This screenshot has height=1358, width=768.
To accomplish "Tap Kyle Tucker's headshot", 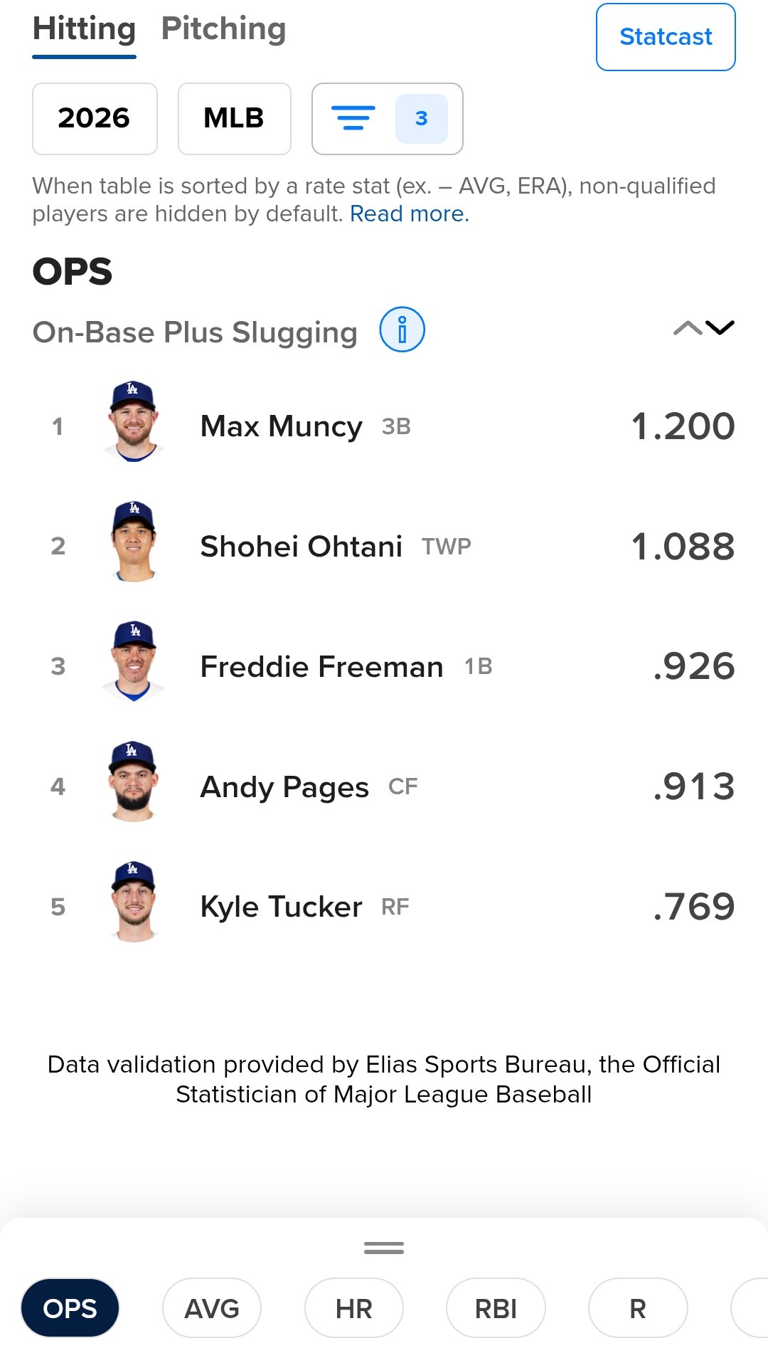I will tap(134, 902).
